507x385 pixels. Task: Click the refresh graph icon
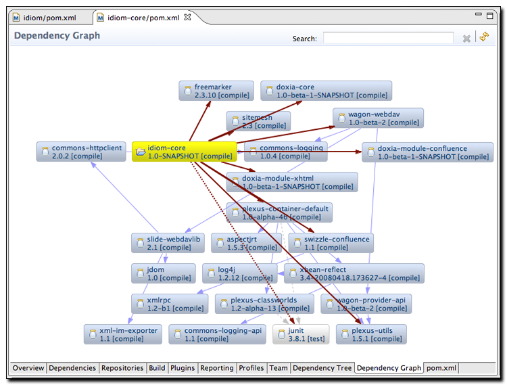[484, 37]
